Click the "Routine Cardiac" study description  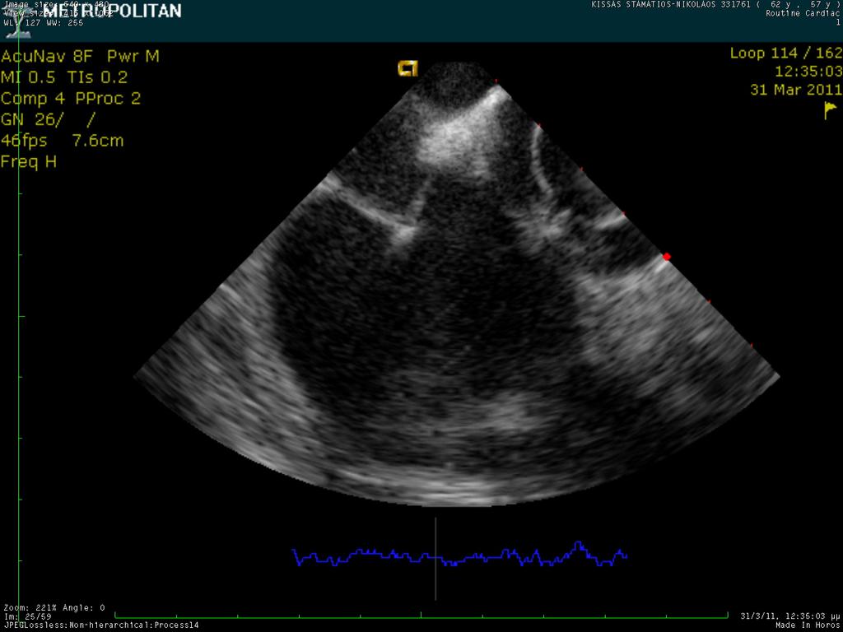tap(803, 13)
